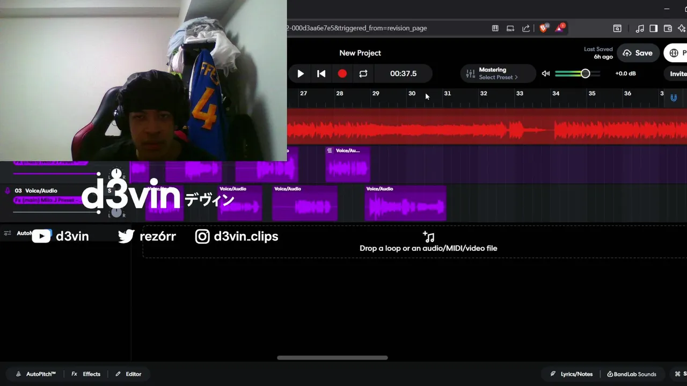
Task: Minimize the browser window
Action: coord(667,9)
